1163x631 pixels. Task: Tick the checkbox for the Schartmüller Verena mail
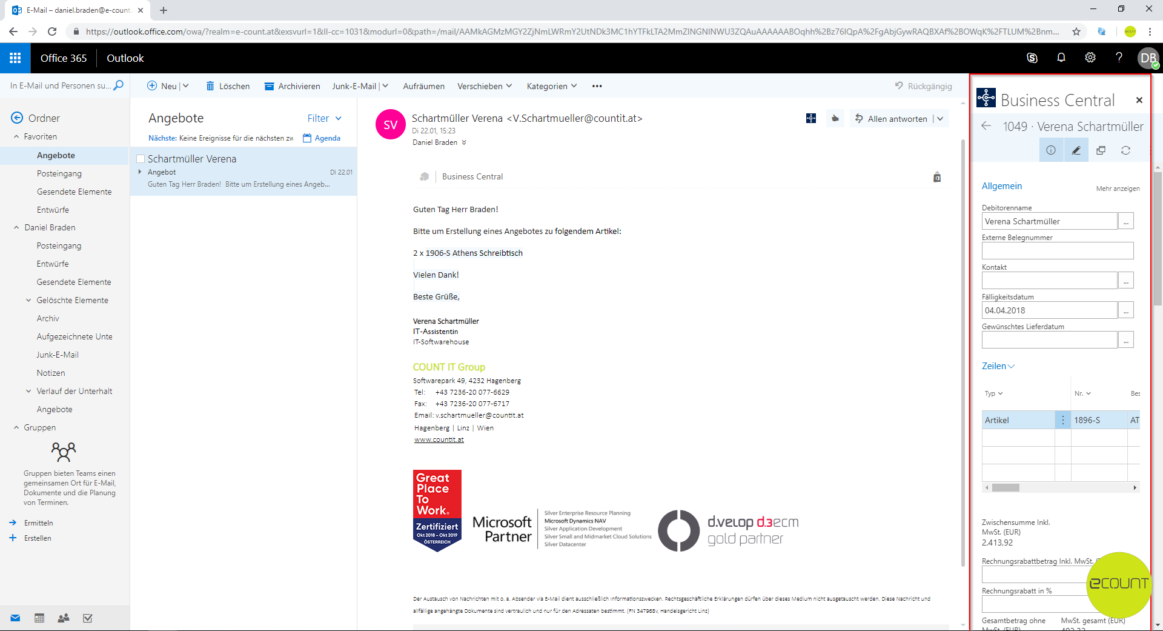141,159
